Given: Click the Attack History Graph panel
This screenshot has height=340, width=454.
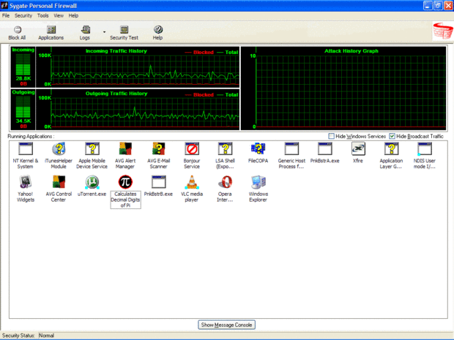Looking at the screenshot, I should 343,88.
